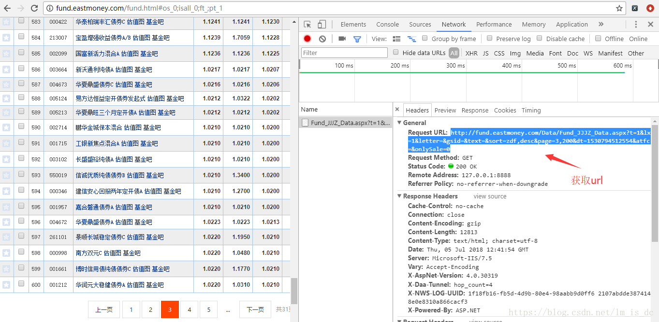Click the network Filter text field
The width and height of the screenshot is (659, 322).
point(344,53)
